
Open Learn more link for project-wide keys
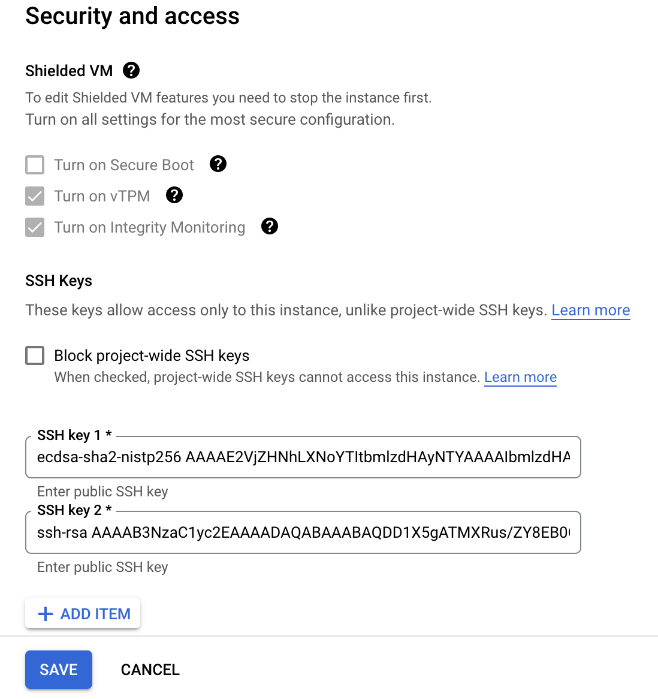[520, 377]
